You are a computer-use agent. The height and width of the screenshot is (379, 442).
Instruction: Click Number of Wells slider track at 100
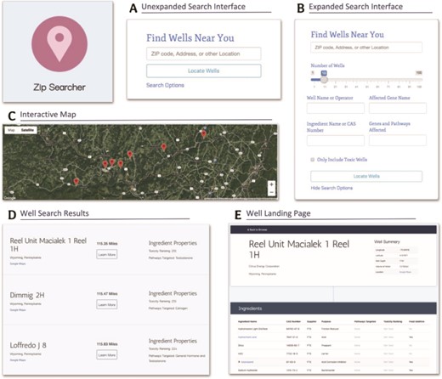click(x=420, y=80)
